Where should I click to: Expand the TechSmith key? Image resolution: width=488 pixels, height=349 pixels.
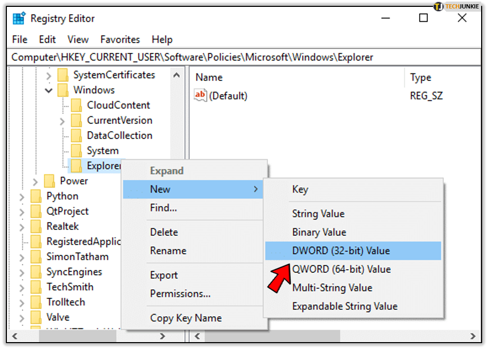click(22, 288)
